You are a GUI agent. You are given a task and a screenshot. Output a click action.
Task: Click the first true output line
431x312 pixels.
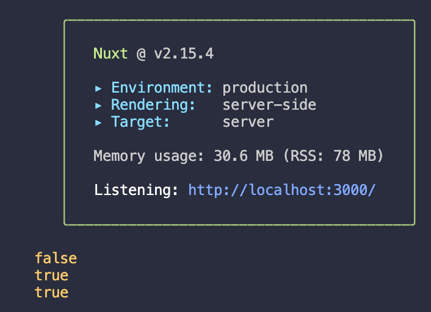coord(51,275)
